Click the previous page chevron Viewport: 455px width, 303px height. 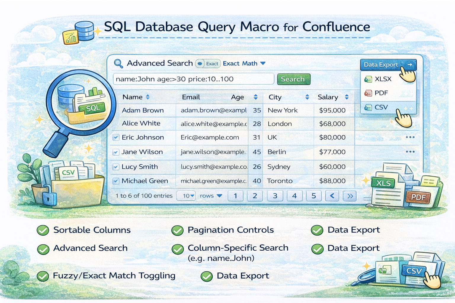tap(332, 196)
